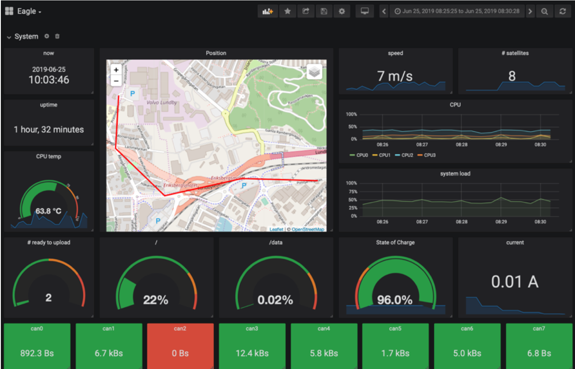Click the can5 status tile

[395, 346]
